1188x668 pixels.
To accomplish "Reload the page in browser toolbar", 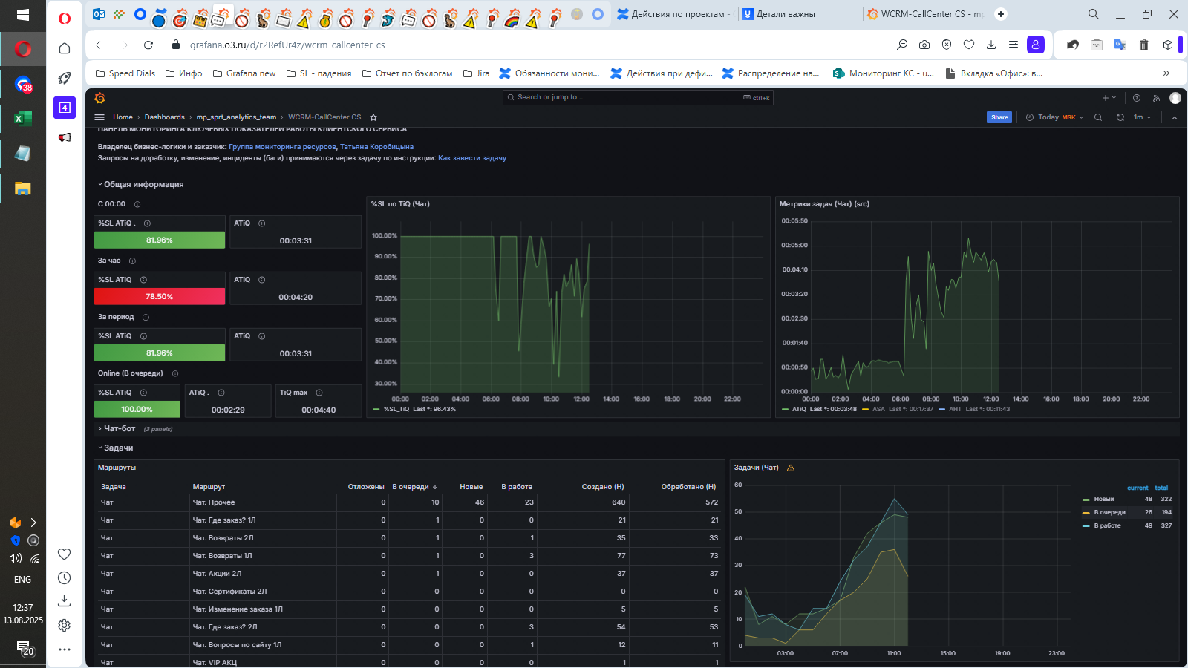I will (148, 45).
